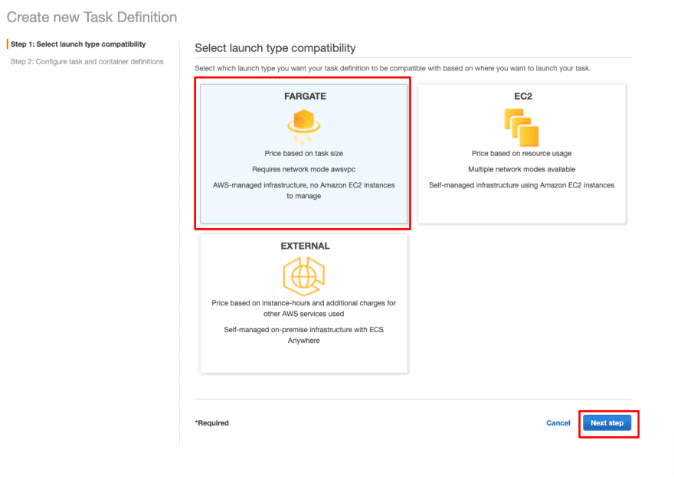Click 'Price based on resource usage' text
This screenshot has width=674, height=486.
tap(522, 153)
